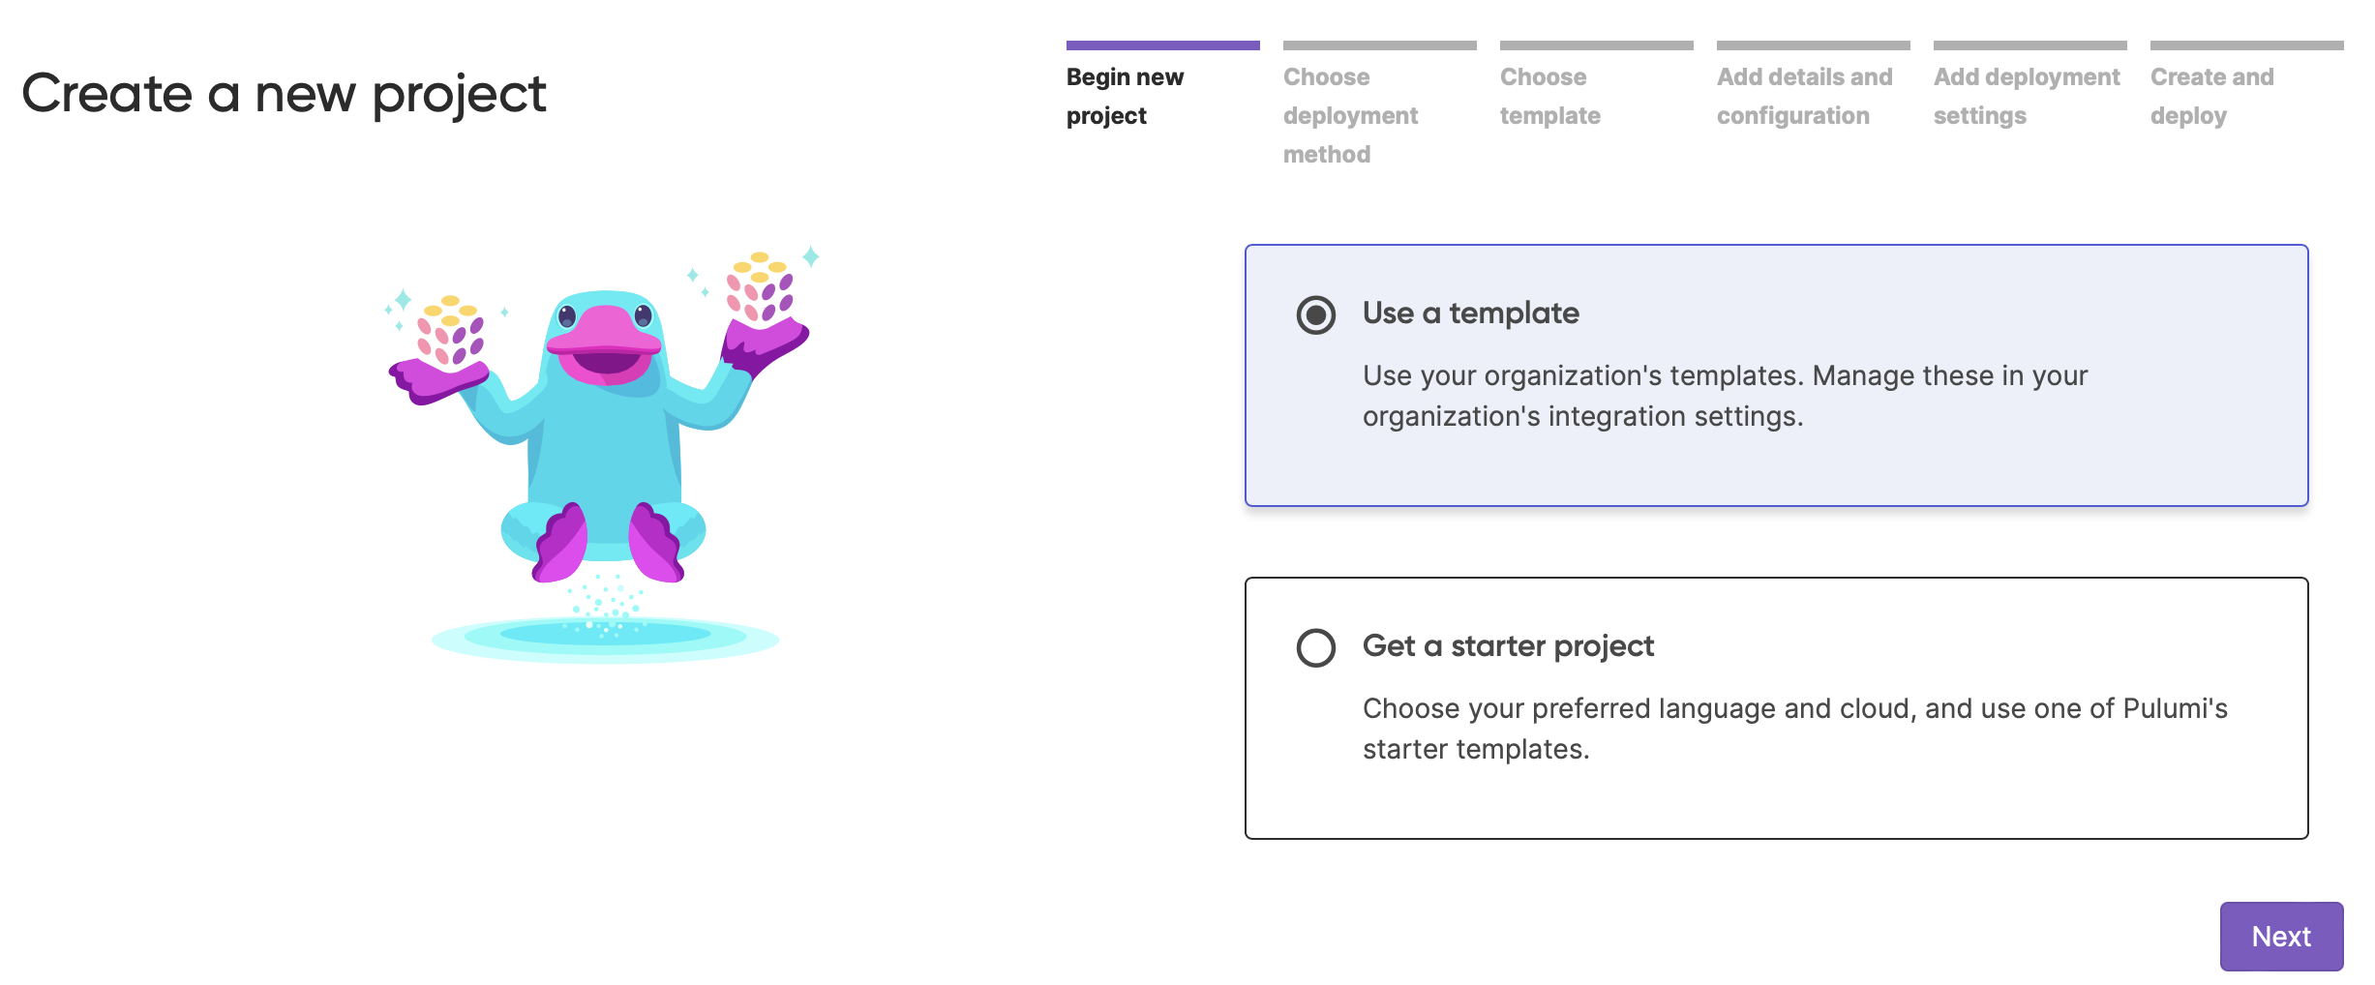Image resolution: width=2375 pixels, height=985 pixels.
Task: Click the gray progress bar above 'Create and deploy'
Action: coord(2246,45)
